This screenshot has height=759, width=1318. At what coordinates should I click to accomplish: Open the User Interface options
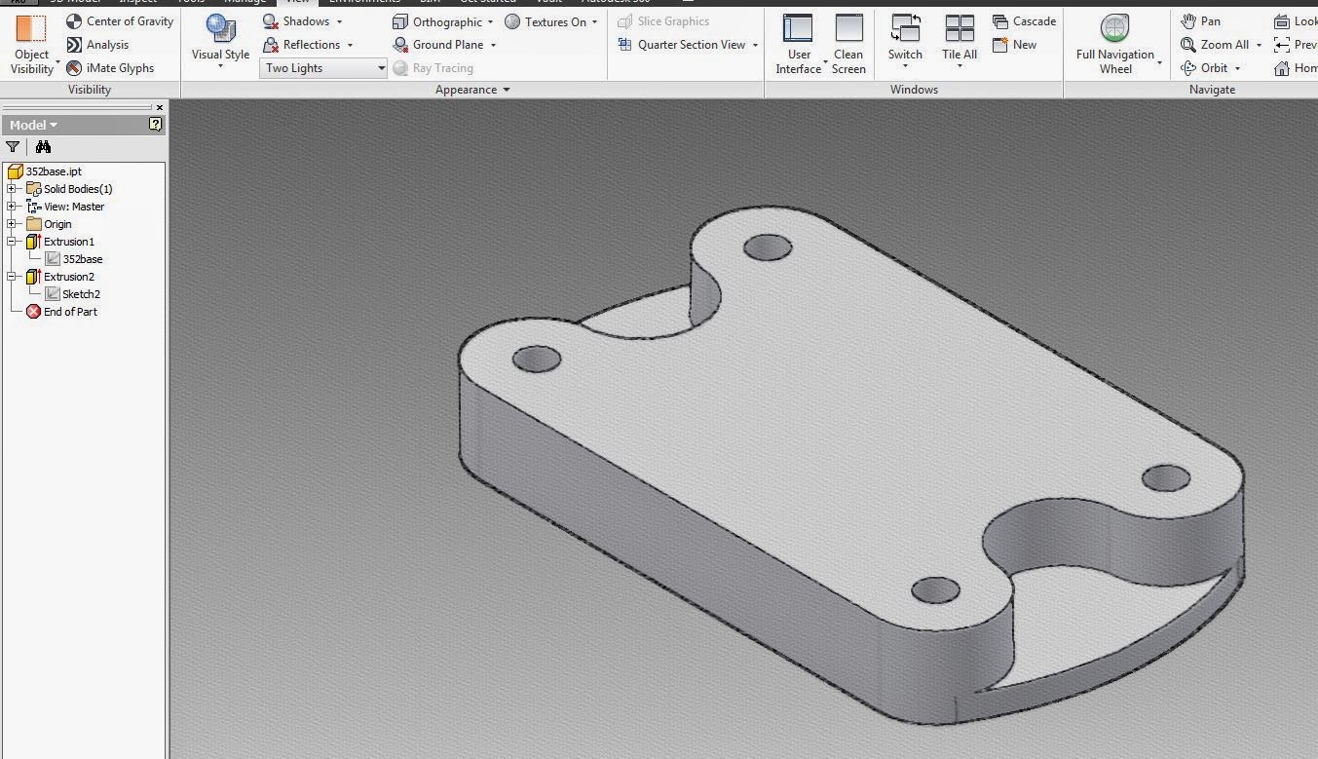tap(799, 45)
